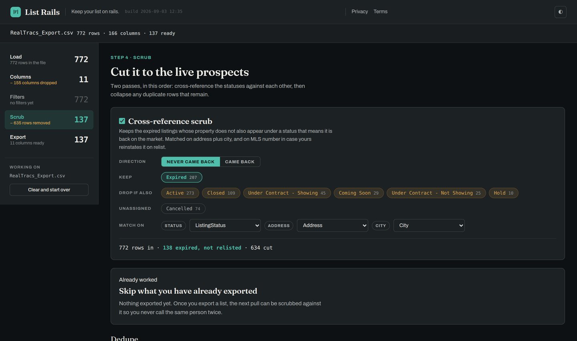The image size is (577, 341).
Task: Click the 'STEP 4 · SCRUB' label
Action: 131,57
